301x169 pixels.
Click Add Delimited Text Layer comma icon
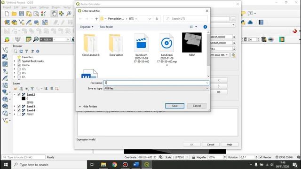5,71
